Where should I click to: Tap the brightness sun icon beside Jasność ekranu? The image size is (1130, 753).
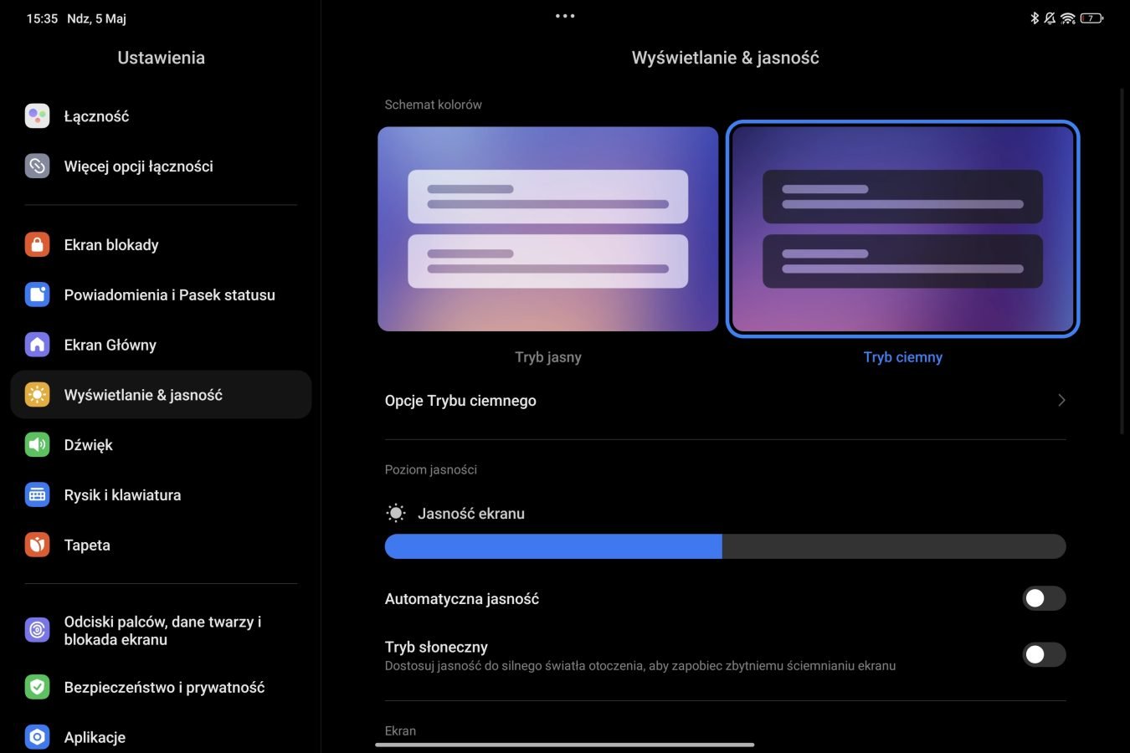[x=396, y=514]
